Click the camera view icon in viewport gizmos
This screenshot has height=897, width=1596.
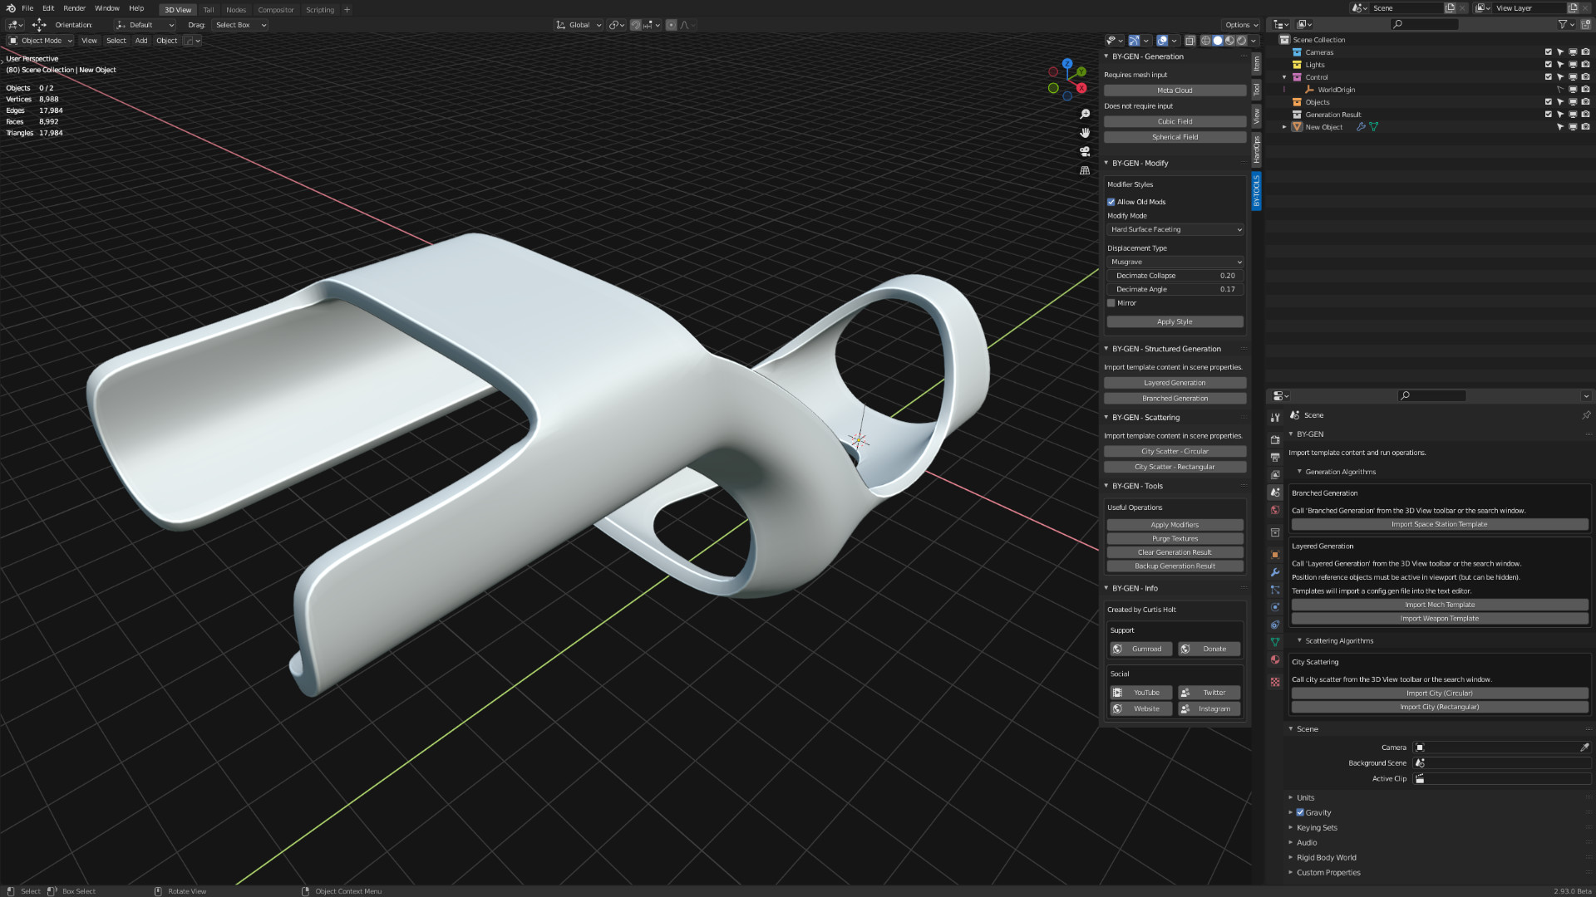(x=1085, y=151)
